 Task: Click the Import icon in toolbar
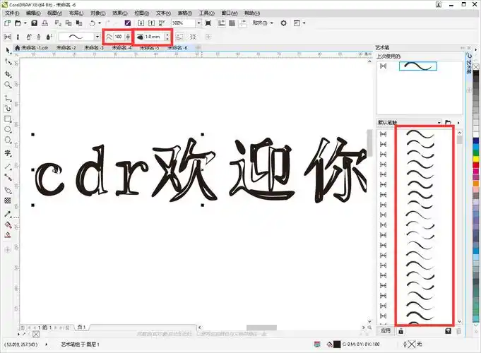pyautogui.click(x=141, y=23)
